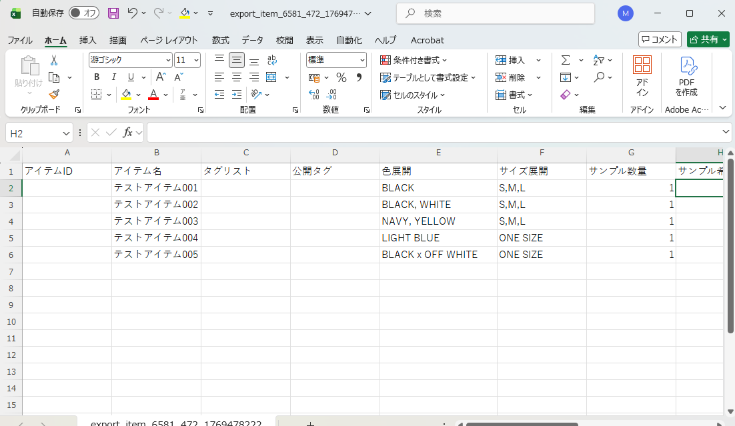This screenshot has width=735, height=426.
Task: Click the コメント button
Action: (x=660, y=39)
